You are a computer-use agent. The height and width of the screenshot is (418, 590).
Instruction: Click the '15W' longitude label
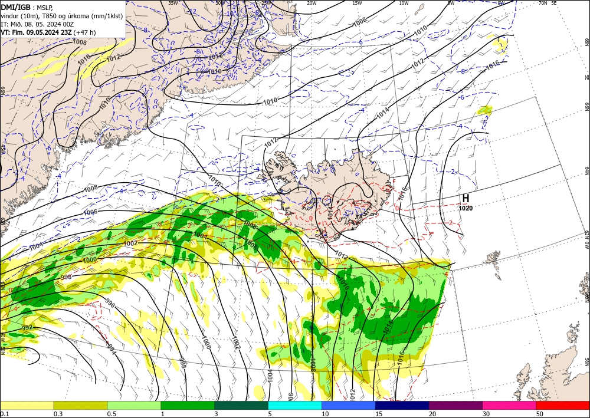pyautogui.click(x=357, y=2)
